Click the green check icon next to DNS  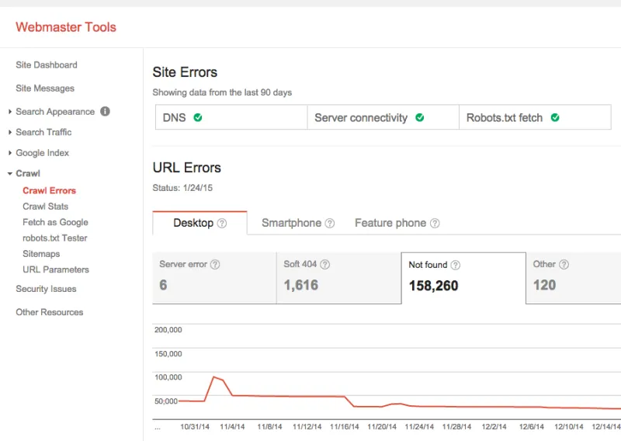198,117
